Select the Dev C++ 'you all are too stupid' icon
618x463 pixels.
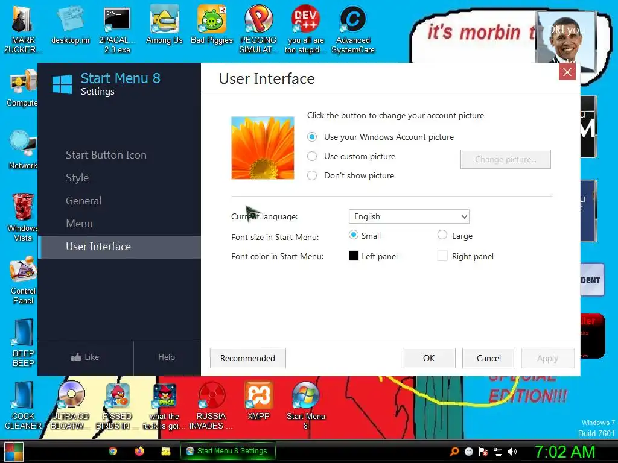pyautogui.click(x=305, y=30)
